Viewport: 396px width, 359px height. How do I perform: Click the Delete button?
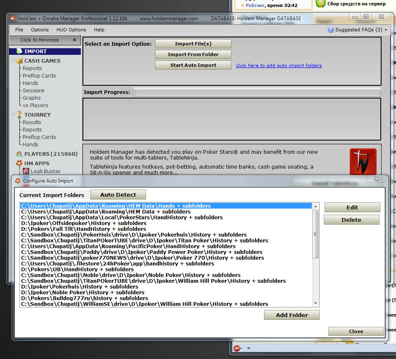(351, 220)
